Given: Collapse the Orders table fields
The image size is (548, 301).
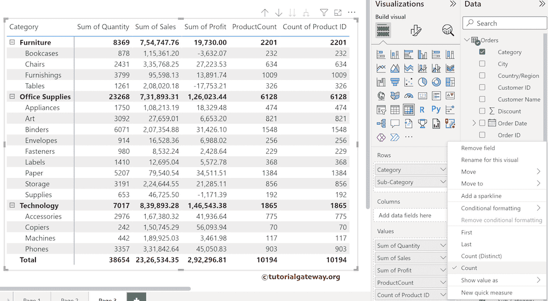Looking at the screenshot, I should [467, 40].
